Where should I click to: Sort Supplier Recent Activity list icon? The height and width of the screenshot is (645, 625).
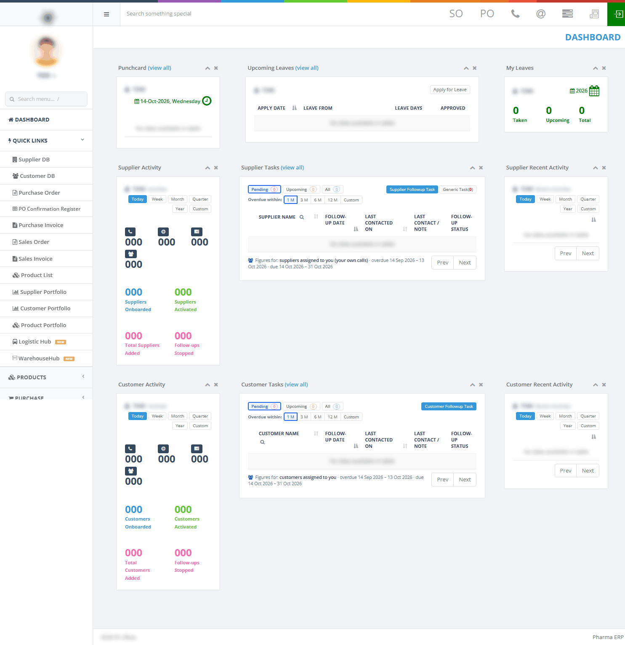coord(594,220)
